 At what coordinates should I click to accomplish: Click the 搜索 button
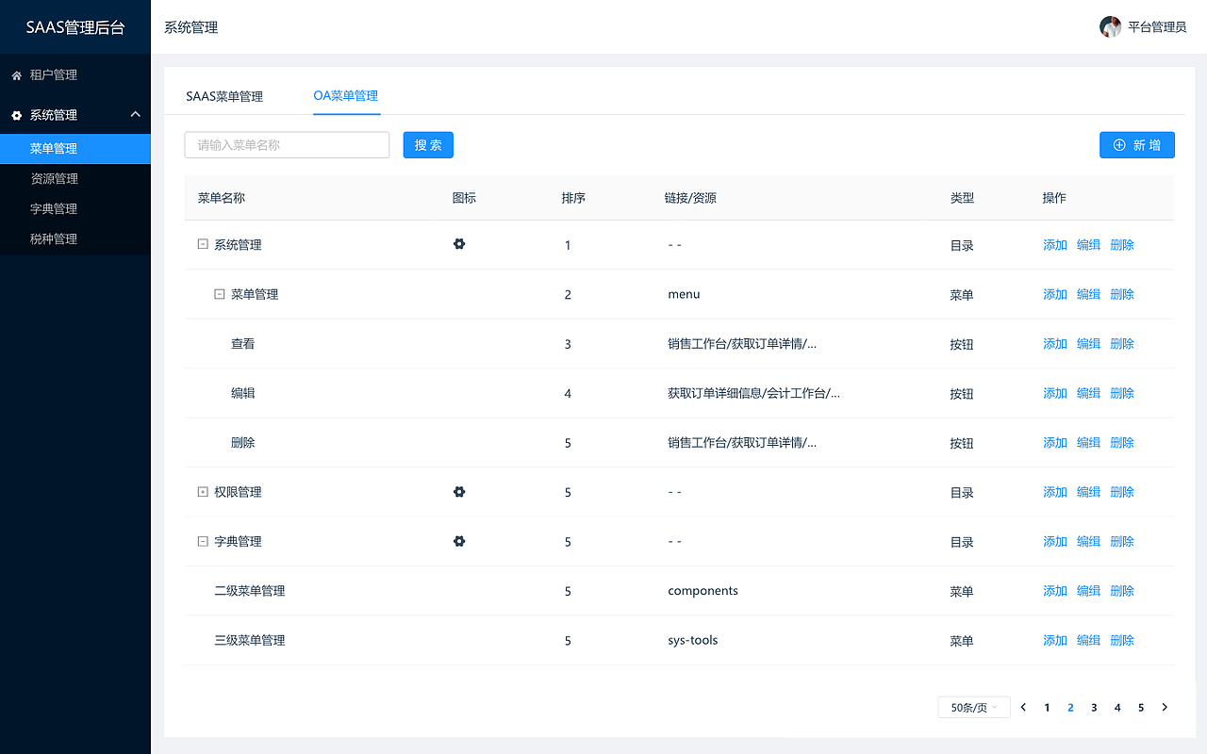pos(428,144)
